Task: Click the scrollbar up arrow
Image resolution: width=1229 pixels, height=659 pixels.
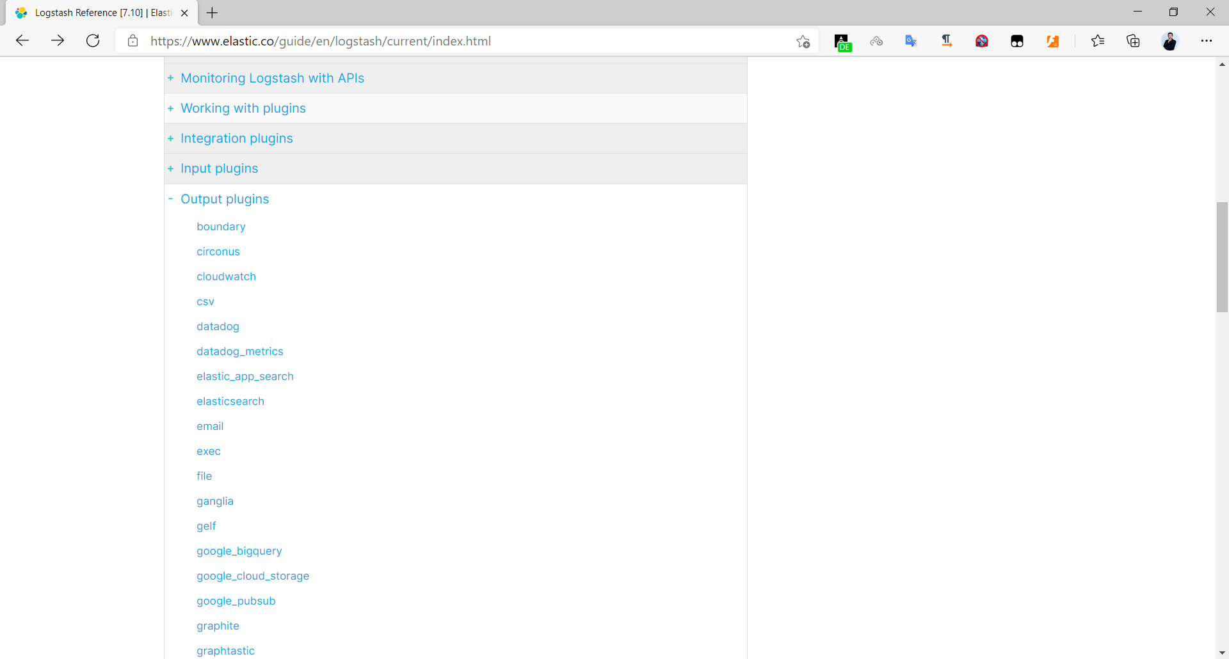Action: coord(1222,64)
